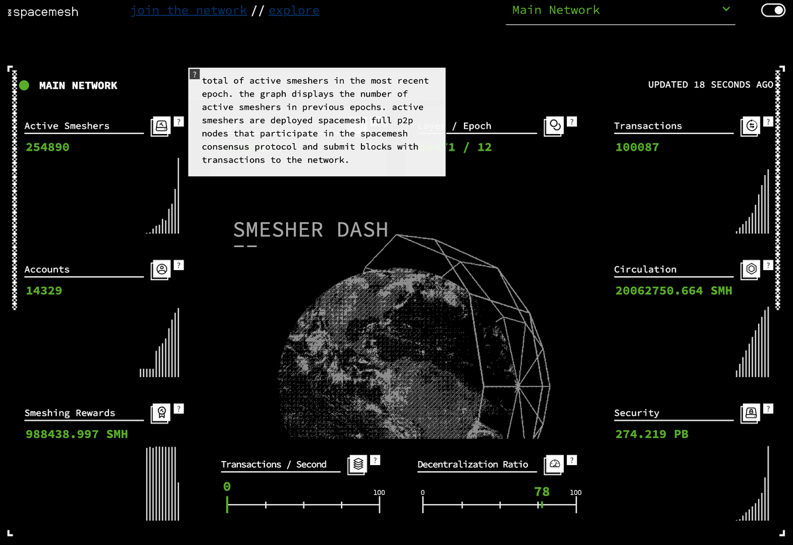Viewport: 793px width, 545px height.
Task: Open the Main Network dropdown
Action: click(x=621, y=11)
